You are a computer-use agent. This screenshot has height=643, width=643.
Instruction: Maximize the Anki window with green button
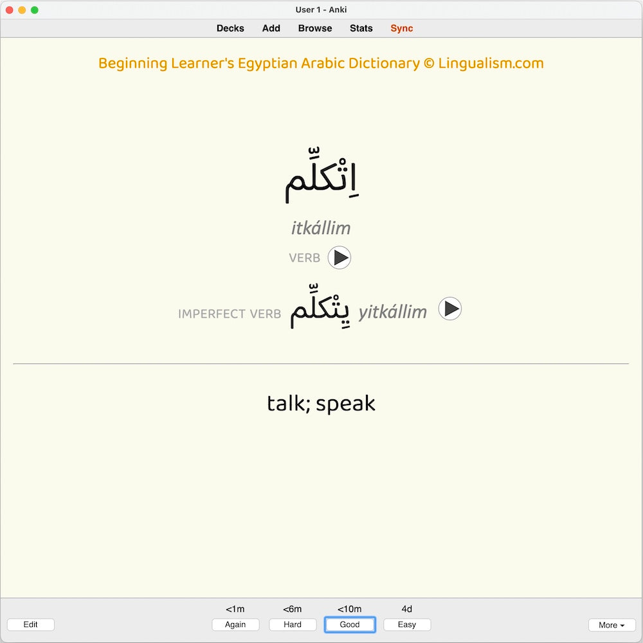(x=35, y=10)
